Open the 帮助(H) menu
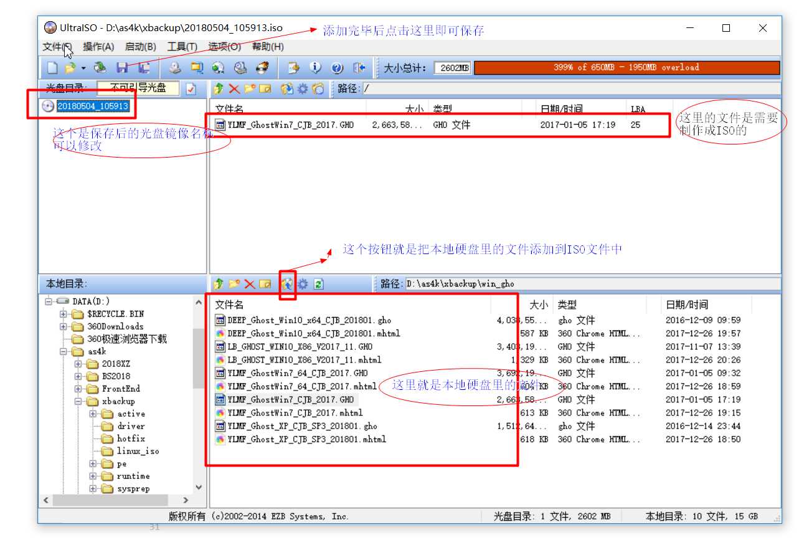809x540 pixels. (268, 47)
